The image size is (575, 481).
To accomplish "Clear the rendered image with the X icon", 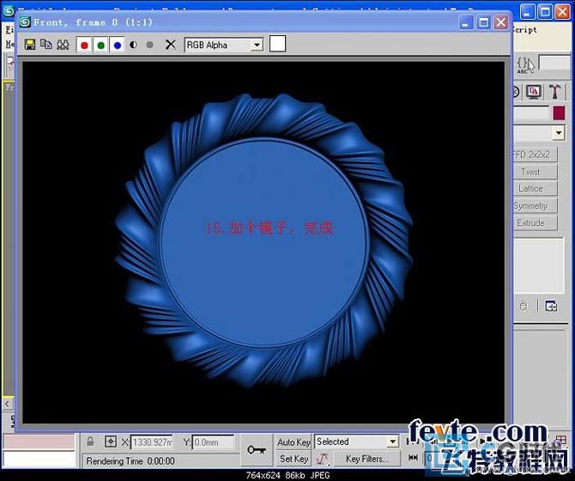I will pyautogui.click(x=171, y=45).
